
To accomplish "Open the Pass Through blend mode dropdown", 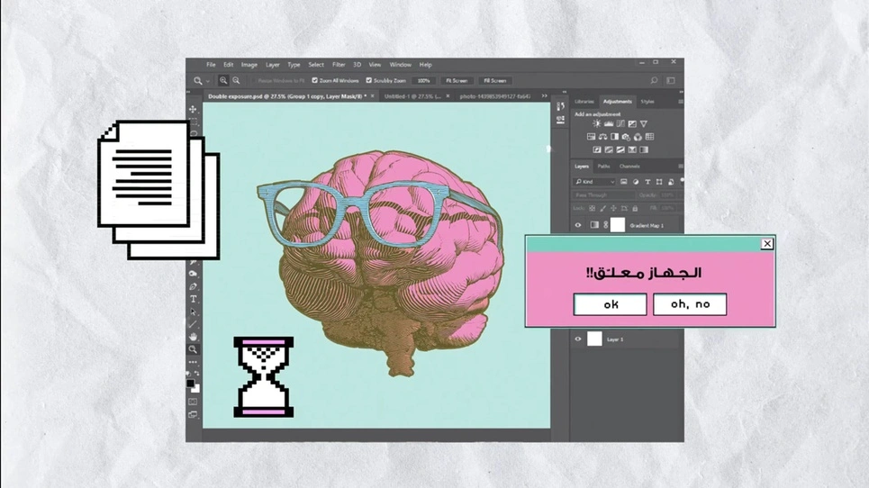I will pos(603,195).
